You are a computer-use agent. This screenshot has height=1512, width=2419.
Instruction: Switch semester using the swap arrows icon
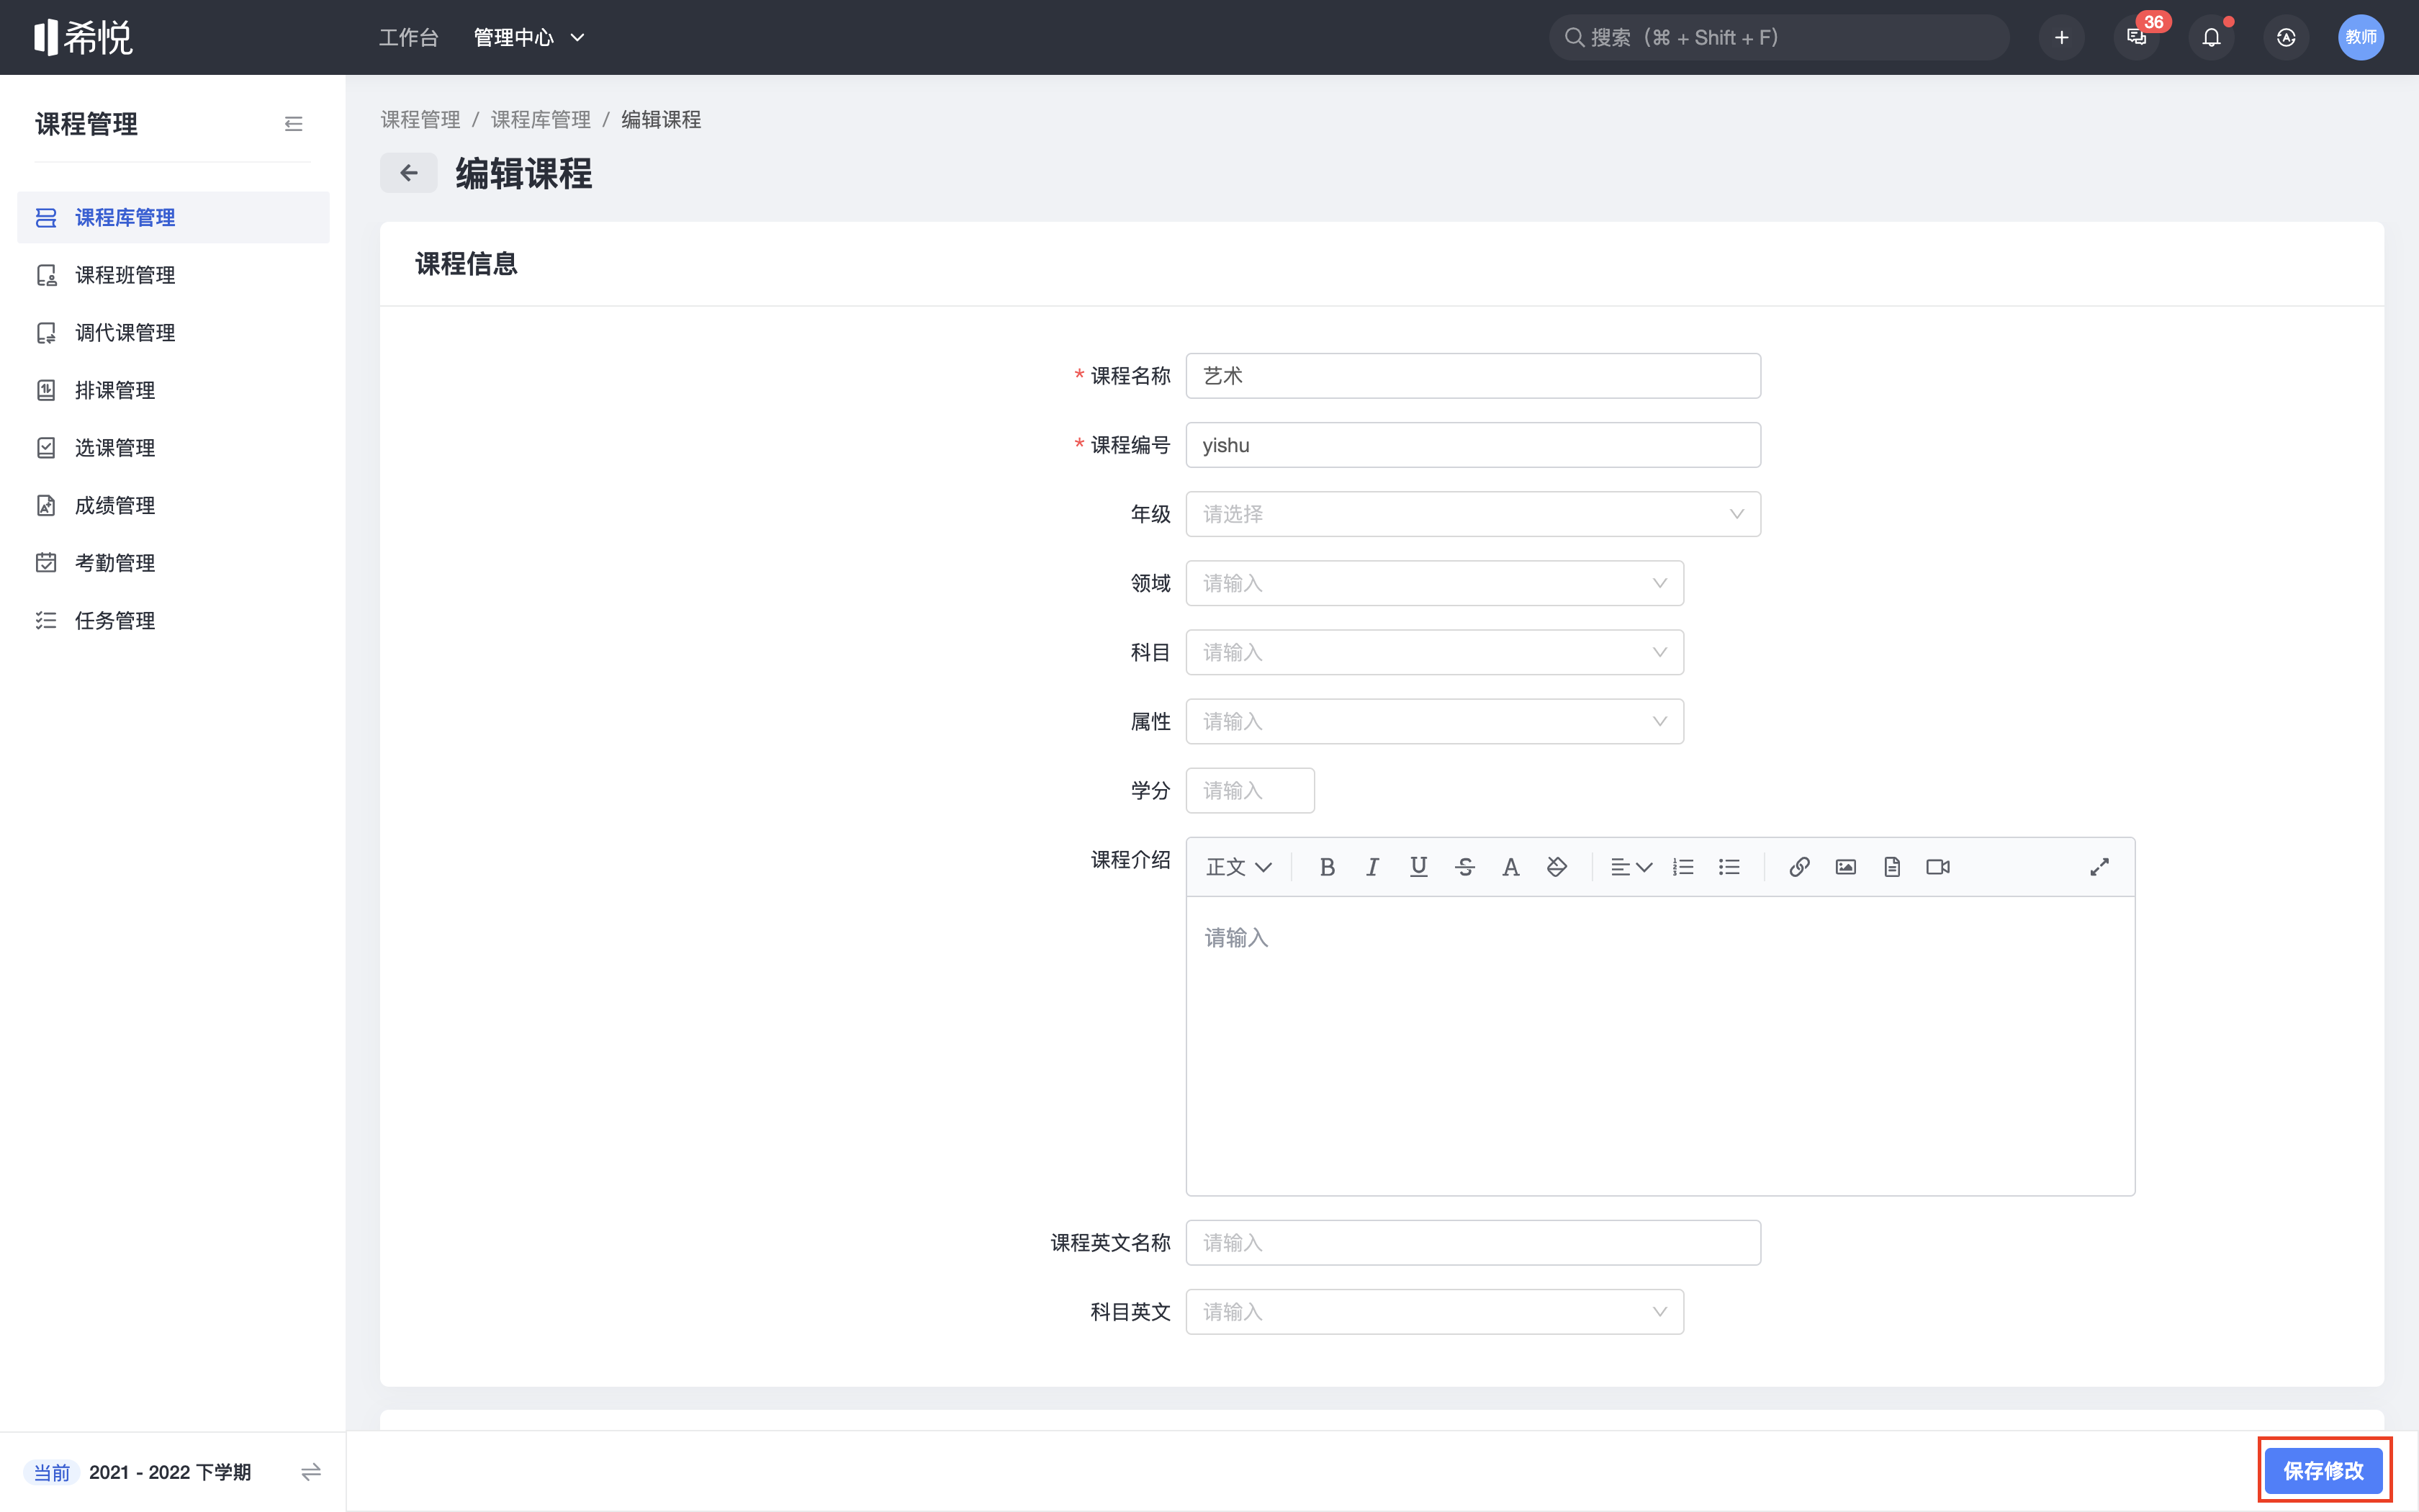pos(311,1472)
